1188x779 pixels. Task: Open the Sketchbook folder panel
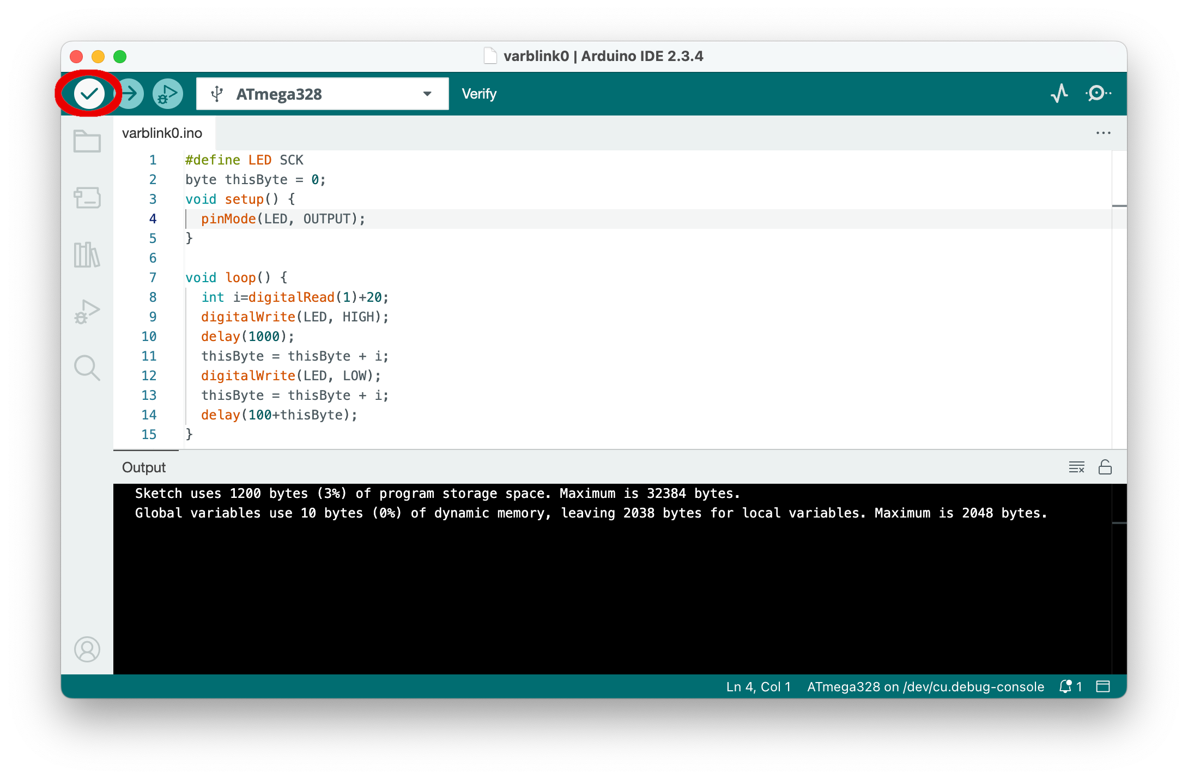click(x=87, y=141)
